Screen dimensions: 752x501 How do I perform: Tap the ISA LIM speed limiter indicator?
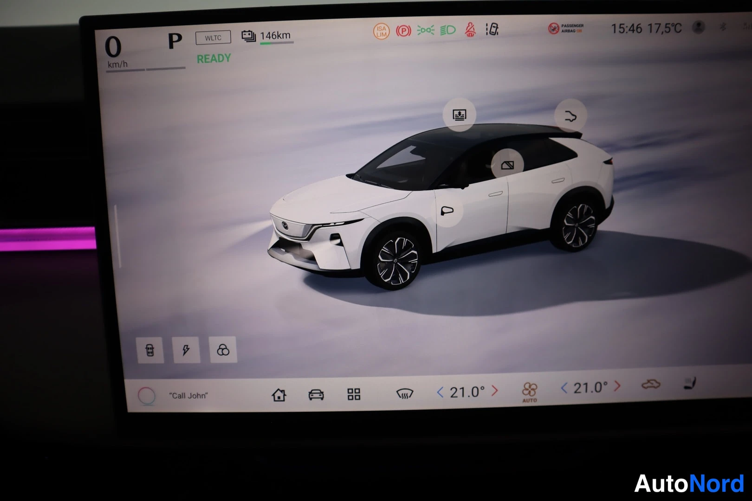click(381, 31)
